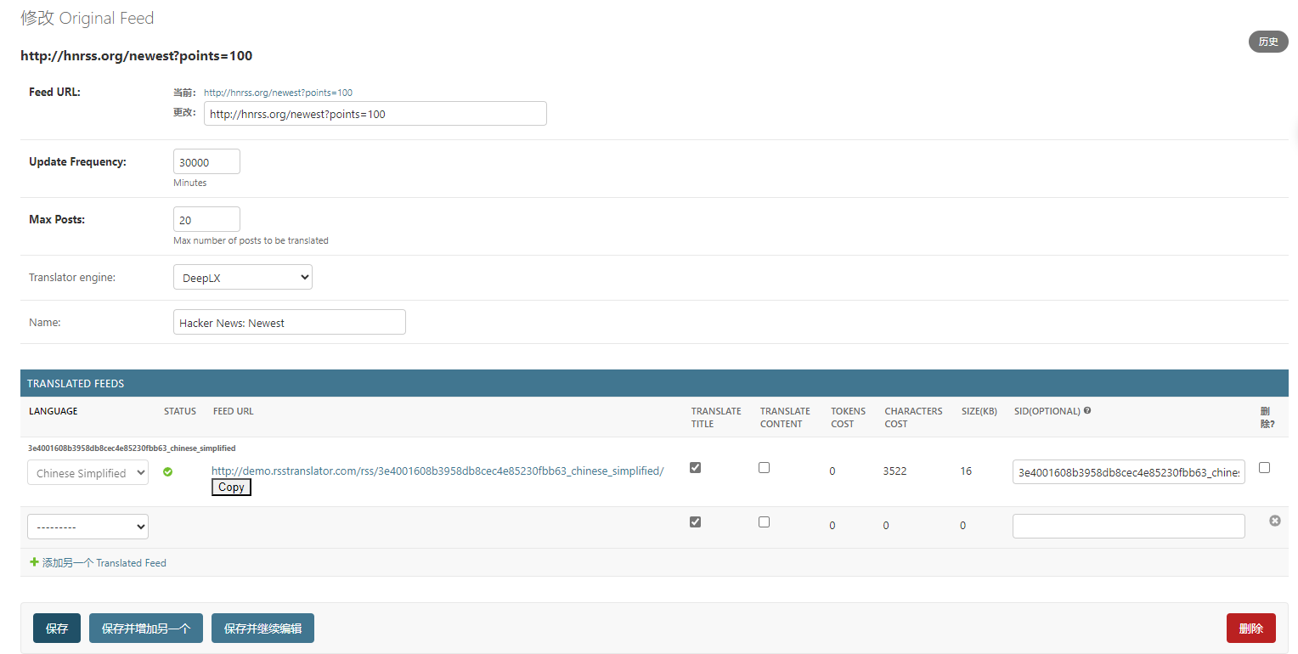1298x654 pixels.
Task: Copy the translated feed URL
Action: point(231,488)
